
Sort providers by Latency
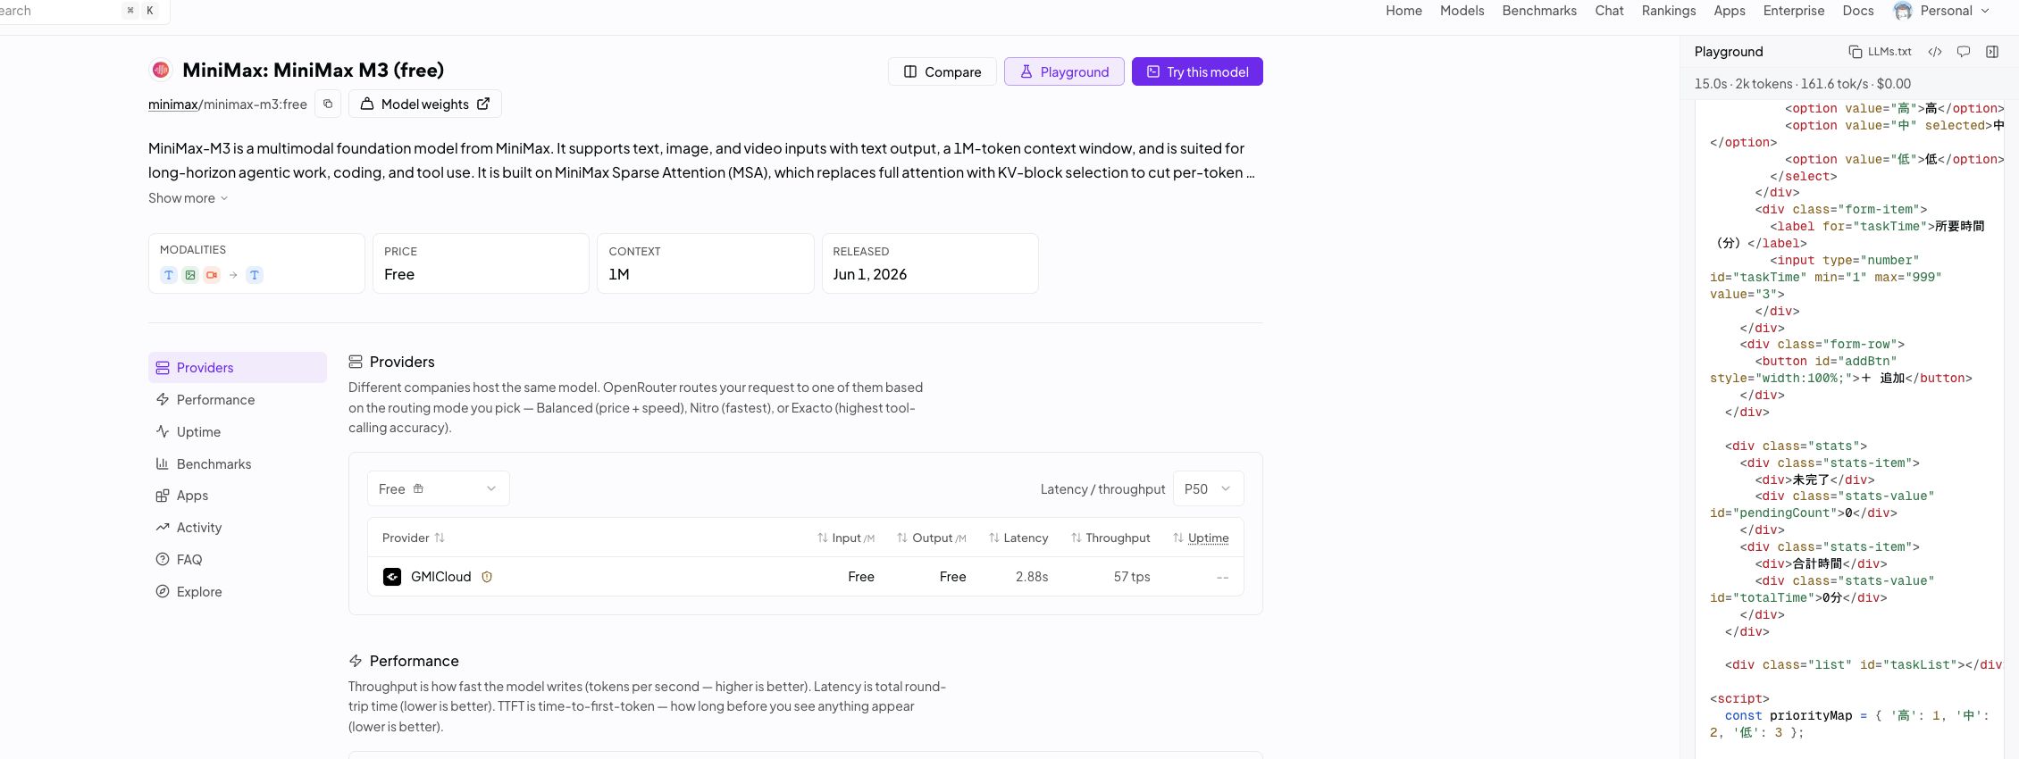(x=1018, y=538)
